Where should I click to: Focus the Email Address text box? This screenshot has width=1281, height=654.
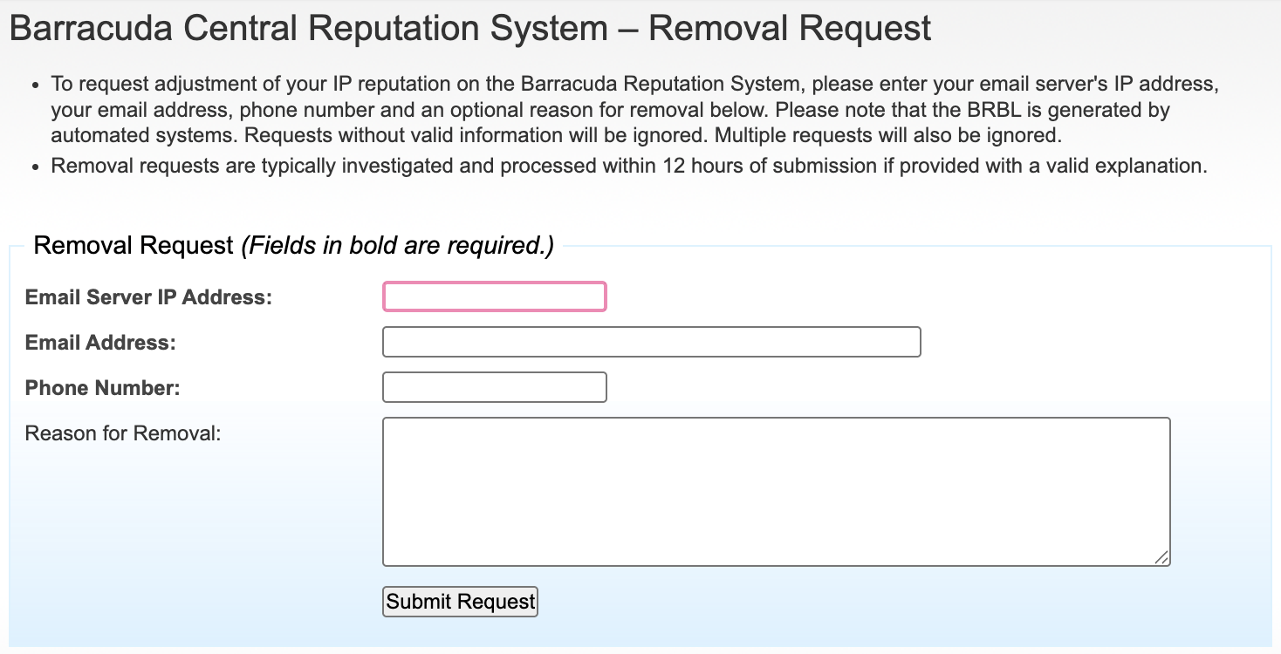click(x=651, y=342)
